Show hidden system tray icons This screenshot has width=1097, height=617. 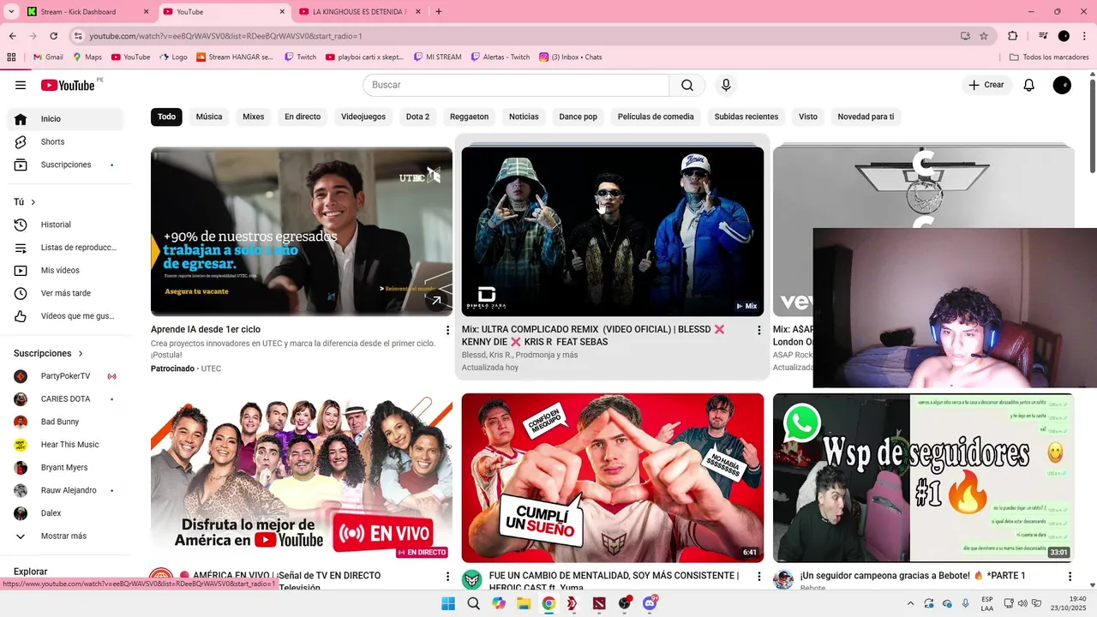[x=911, y=603]
